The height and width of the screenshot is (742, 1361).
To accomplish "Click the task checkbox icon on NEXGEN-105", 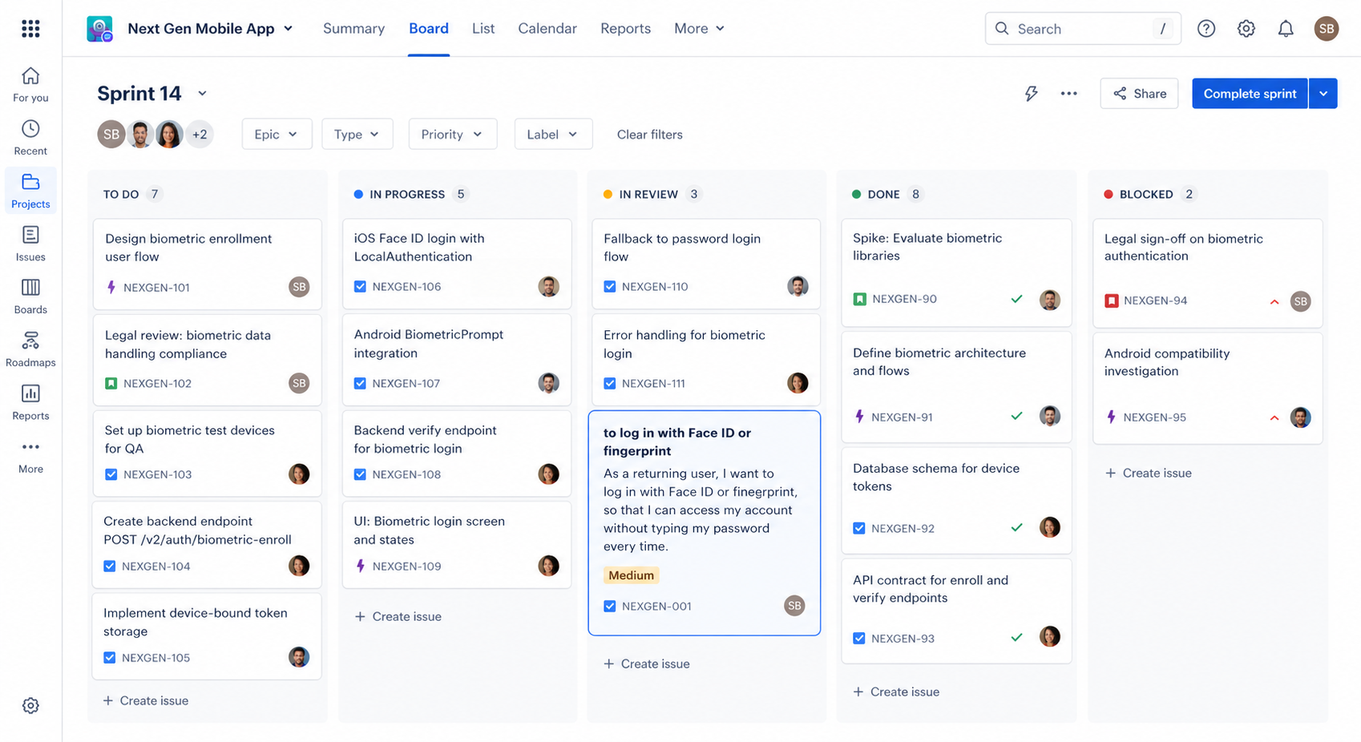I will (x=110, y=658).
